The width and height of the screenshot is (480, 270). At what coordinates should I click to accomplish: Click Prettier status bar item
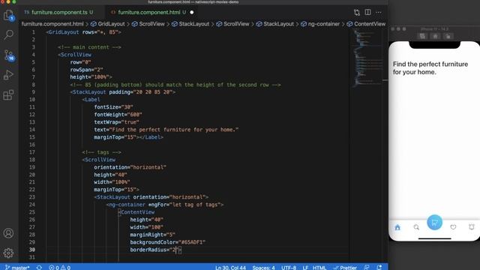tap(345, 268)
